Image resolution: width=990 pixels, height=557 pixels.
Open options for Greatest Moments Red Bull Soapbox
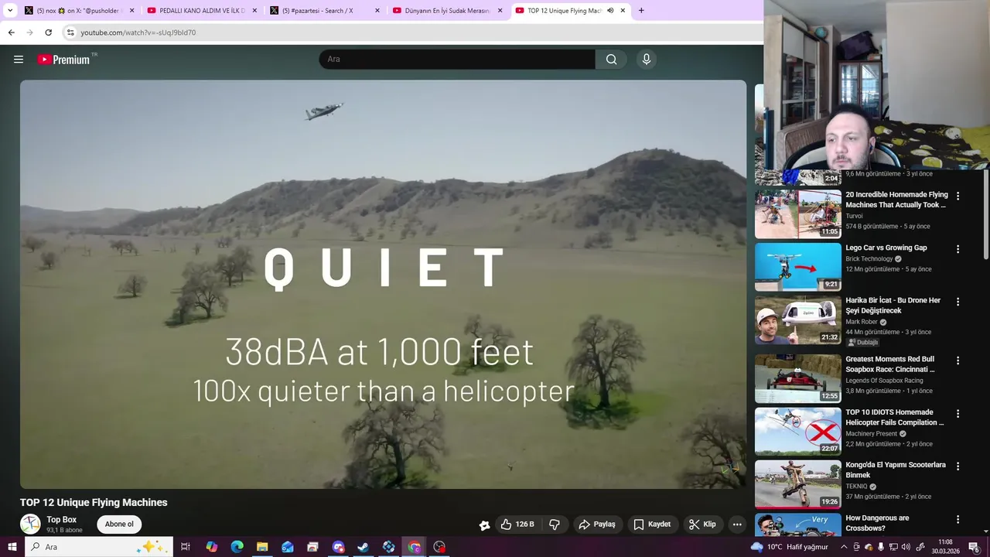pyautogui.click(x=958, y=361)
